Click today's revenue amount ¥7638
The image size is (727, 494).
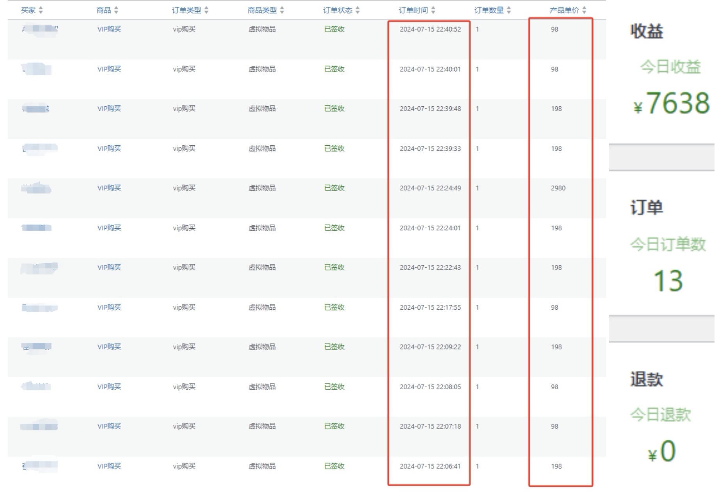coord(672,104)
